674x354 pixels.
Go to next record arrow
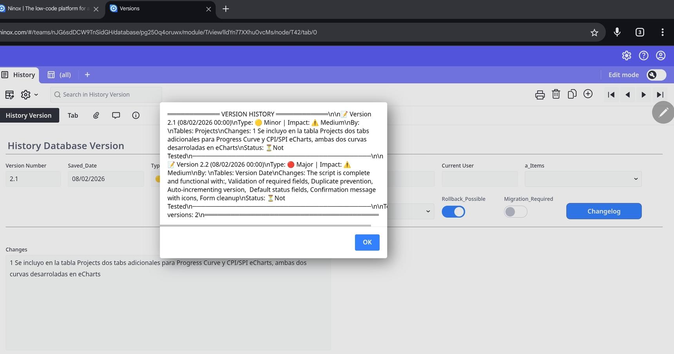643,94
